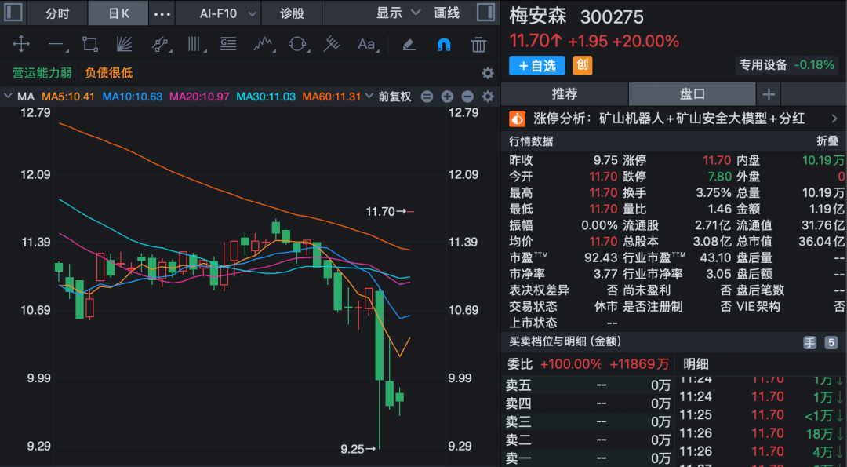
Task: Click the equals reset zoom icon
Action: click(x=427, y=97)
